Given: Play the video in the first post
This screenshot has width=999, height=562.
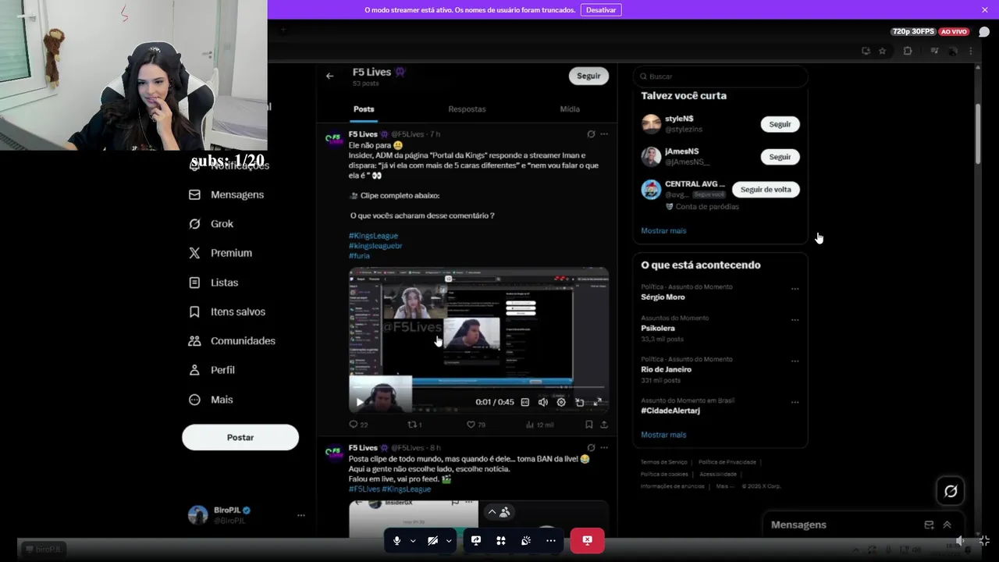Looking at the screenshot, I should click(360, 402).
